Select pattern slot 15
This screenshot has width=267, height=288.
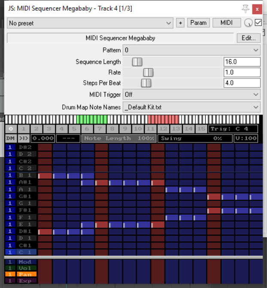point(201,129)
